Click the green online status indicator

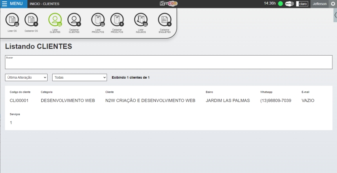point(280,4)
